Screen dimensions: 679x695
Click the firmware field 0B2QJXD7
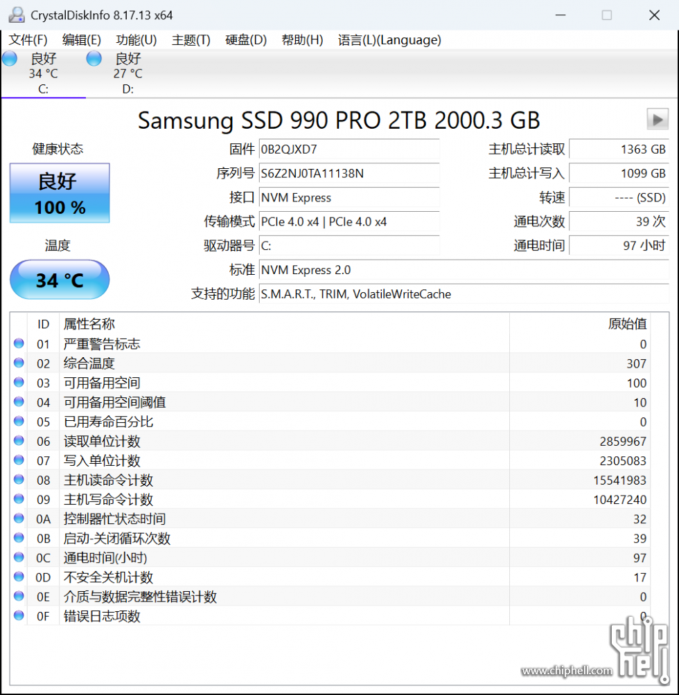click(349, 149)
